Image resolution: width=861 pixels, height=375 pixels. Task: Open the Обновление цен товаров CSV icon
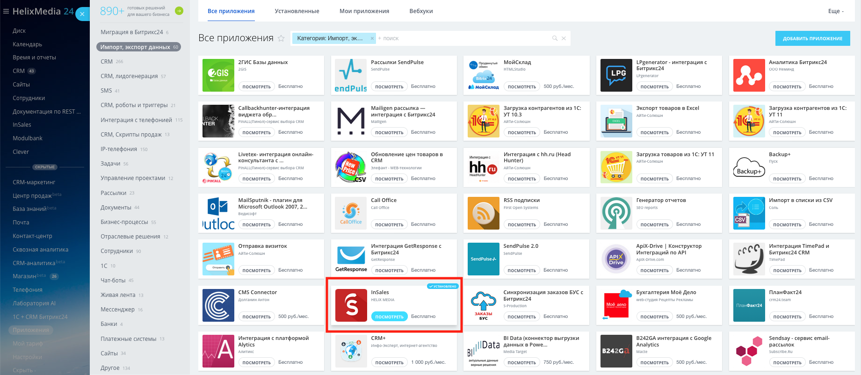(x=351, y=167)
